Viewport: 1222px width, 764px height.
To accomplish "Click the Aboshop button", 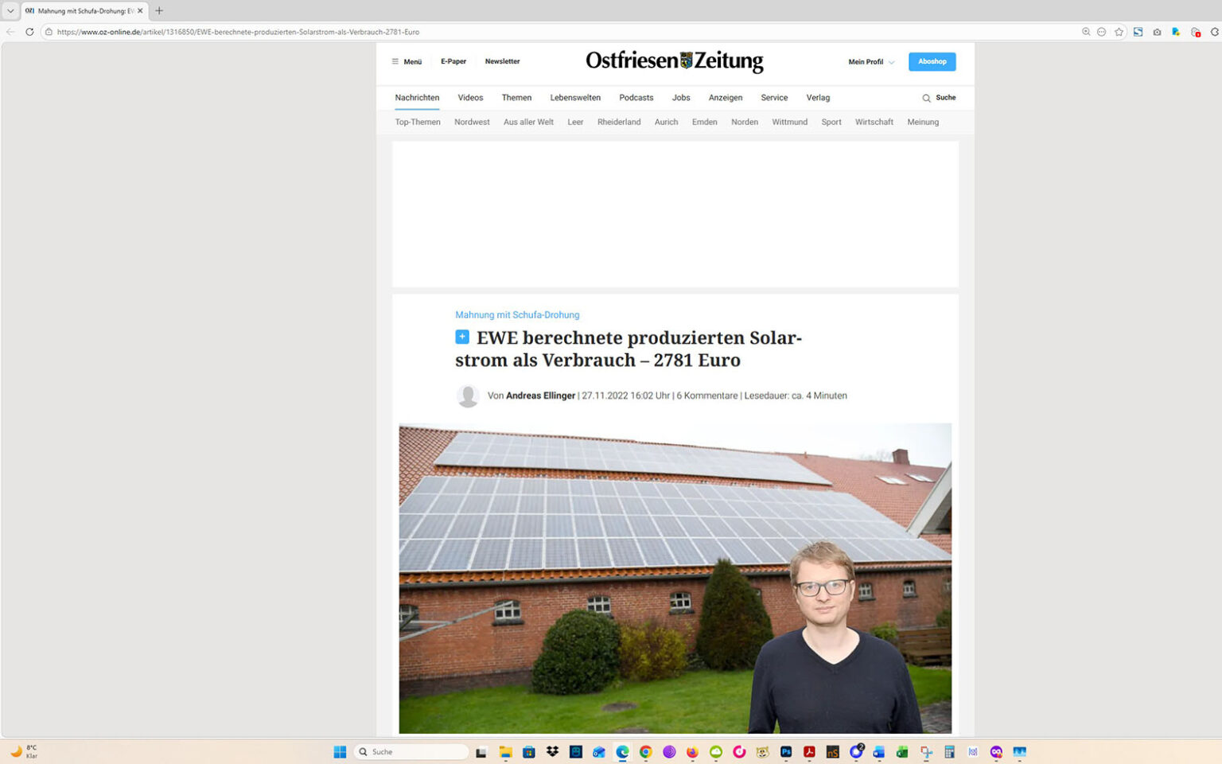I will (x=932, y=61).
